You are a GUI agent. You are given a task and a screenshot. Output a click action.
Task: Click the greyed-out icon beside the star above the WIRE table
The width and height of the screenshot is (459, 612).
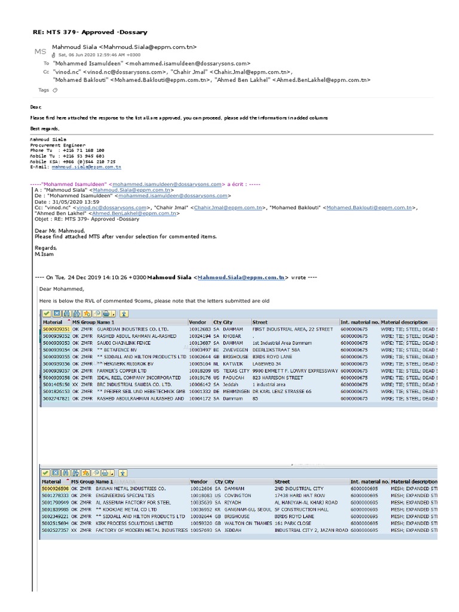click(x=96, y=313)
